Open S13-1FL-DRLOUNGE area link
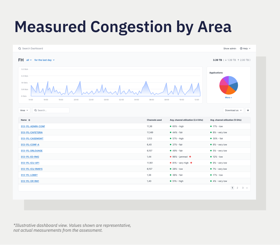 32,151
